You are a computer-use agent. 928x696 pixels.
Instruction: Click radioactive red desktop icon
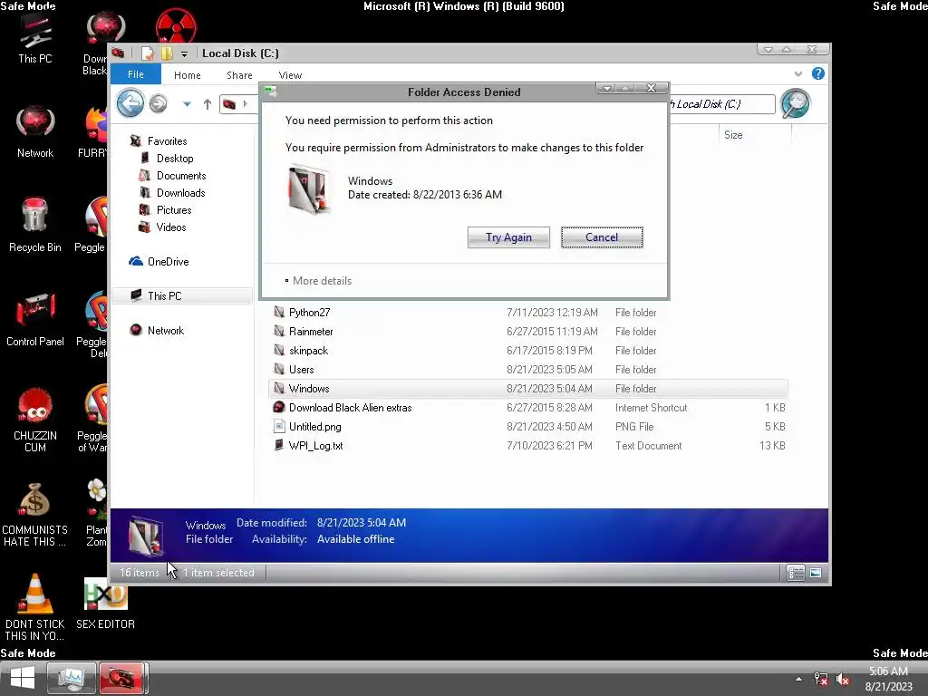pyautogui.click(x=176, y=26)
